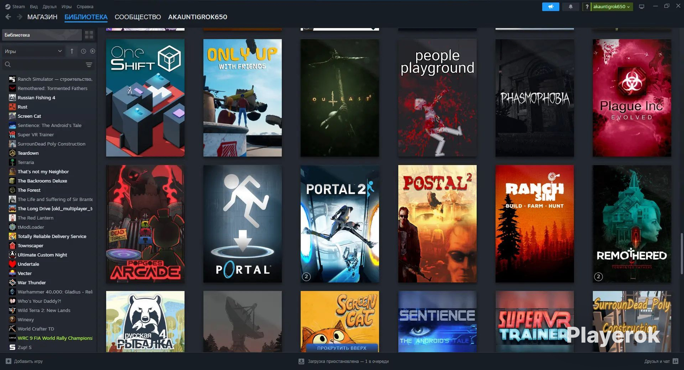Click Добавить игру link
This screenshot has width=684, height=370.
tap(29, 361)
